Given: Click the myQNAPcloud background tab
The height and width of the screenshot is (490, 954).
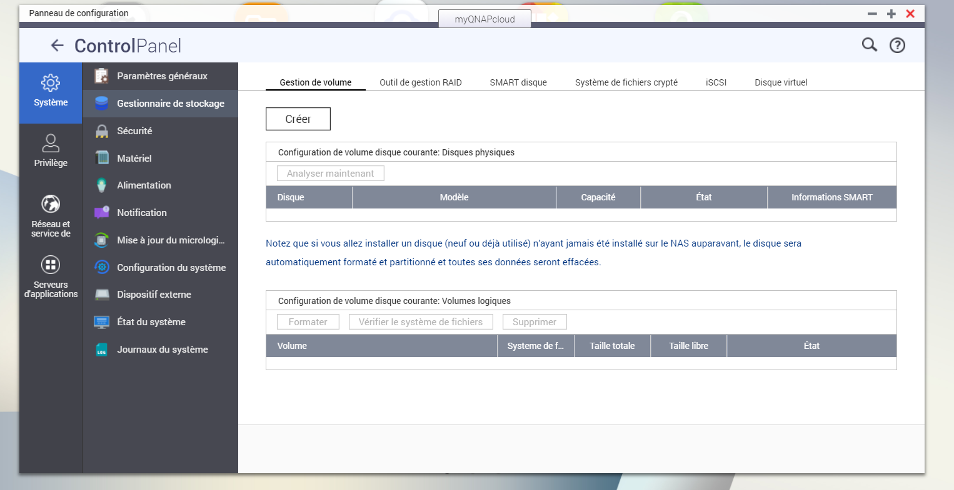Looking at the screenshot, I should pos(485,19).
